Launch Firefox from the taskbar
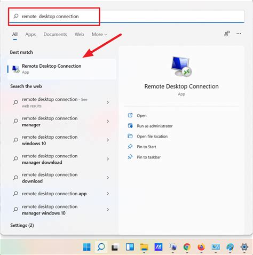The width and height of the screenshot is (253, 255). coord(201,247)
